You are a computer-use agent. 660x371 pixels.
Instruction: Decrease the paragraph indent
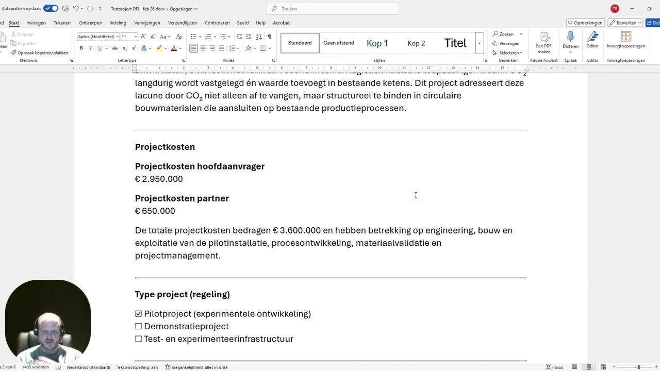click(239, 37)
